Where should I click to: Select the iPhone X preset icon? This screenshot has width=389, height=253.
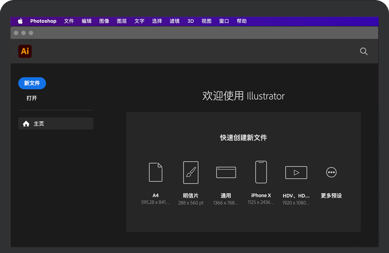coord(261,172)
